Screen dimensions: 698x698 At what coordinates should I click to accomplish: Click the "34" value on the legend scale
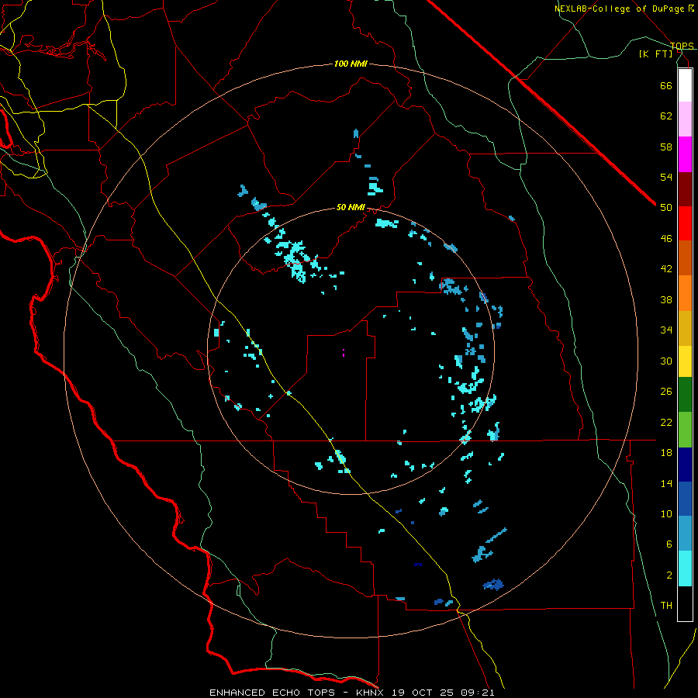666,330
